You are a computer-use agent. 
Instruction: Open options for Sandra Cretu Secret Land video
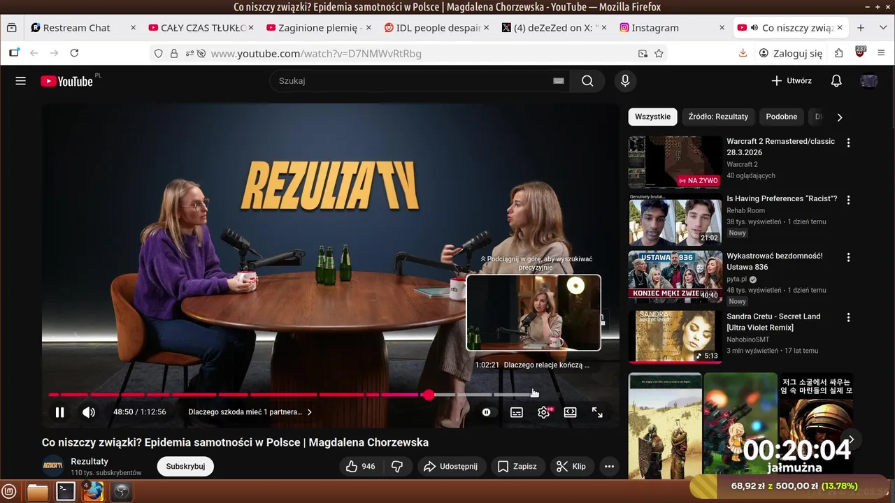(x=848, y=317)
